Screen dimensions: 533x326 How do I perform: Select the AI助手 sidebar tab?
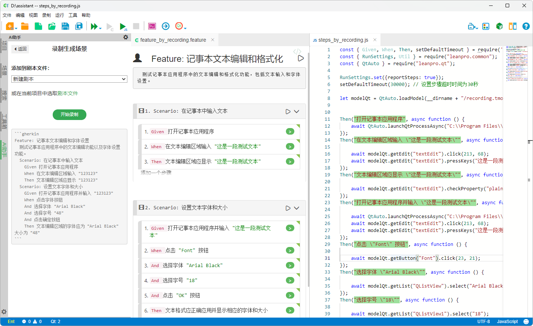click(x=4, y=150)
